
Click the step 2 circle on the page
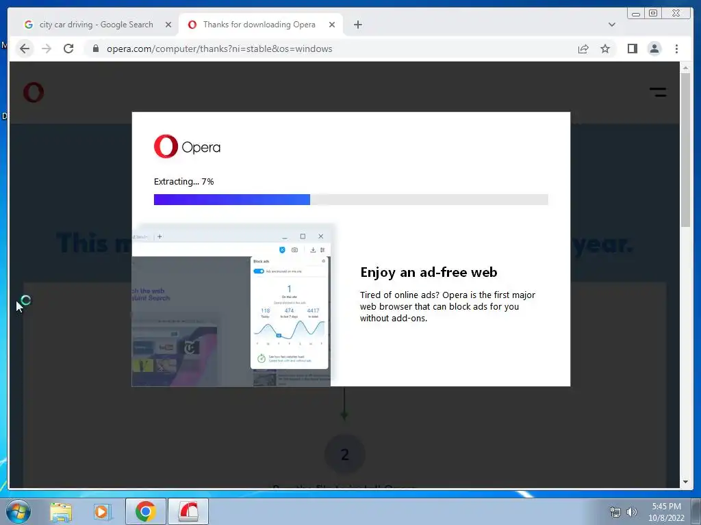(345, 455)
